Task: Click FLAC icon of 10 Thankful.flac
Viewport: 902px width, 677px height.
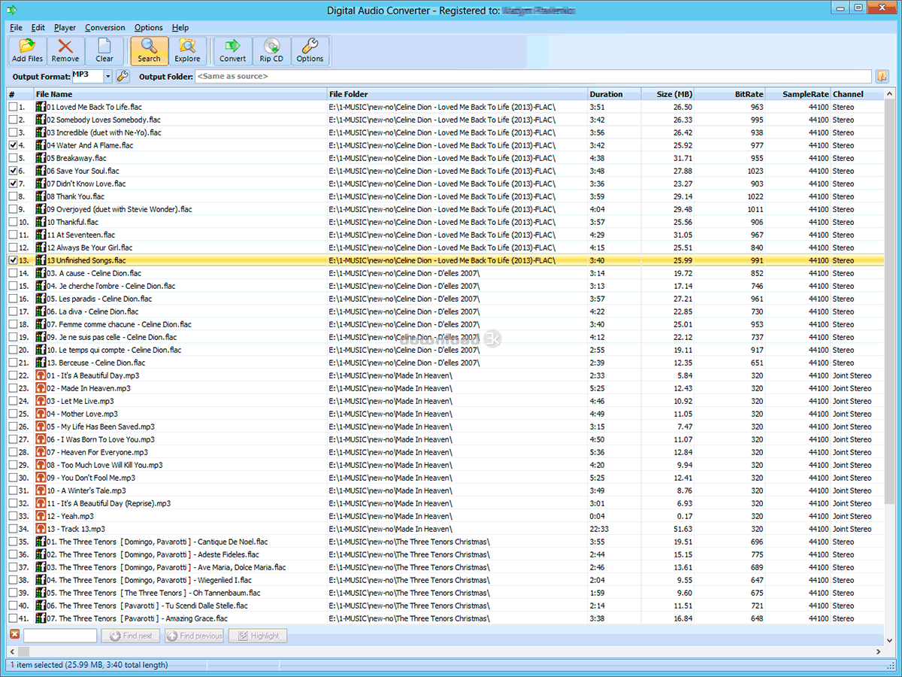Action: click(41, 222)
